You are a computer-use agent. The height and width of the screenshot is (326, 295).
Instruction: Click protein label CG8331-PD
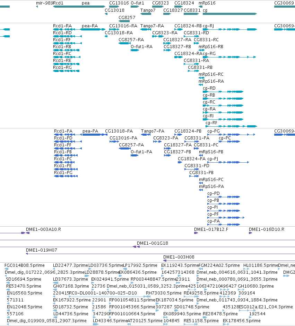(x=197, y=166)
